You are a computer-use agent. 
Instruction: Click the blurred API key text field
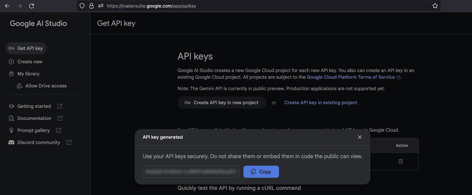pos(191,172)
